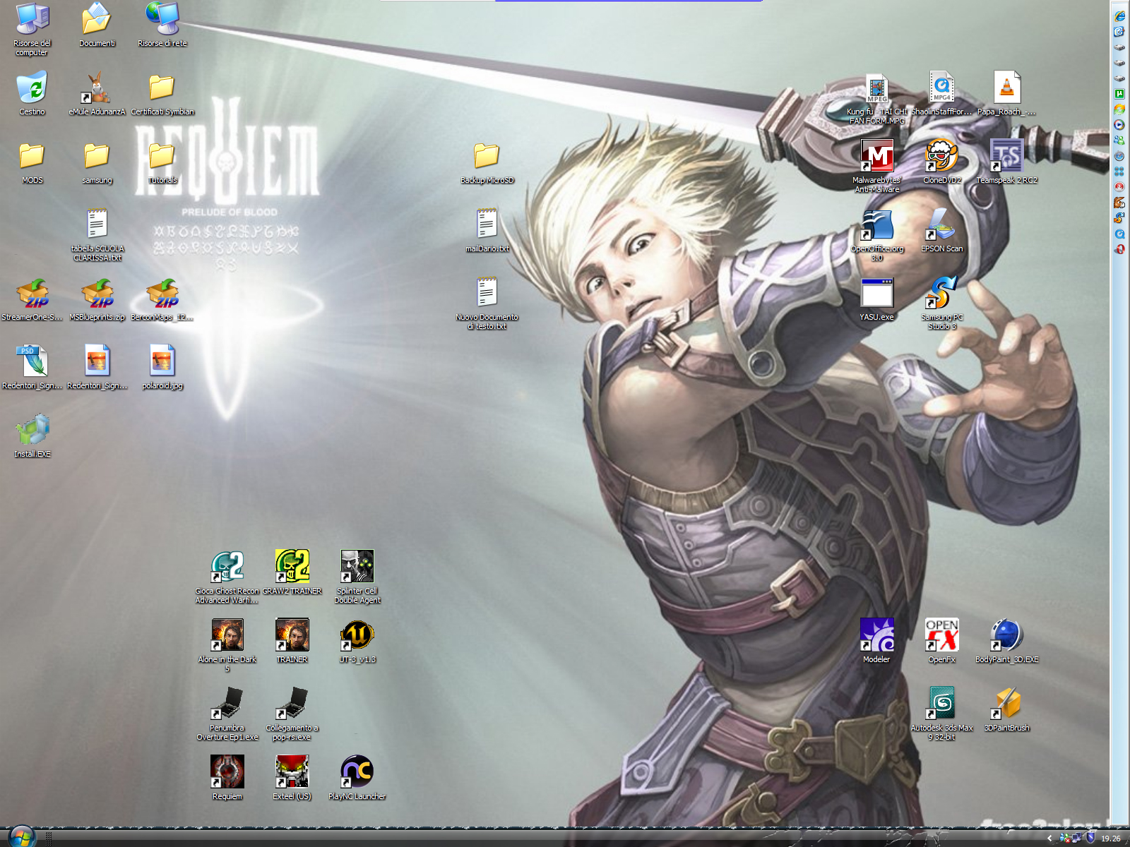Screen dimensions: 1130x847
Task: Open Risorse del computer icon
Action: (32, 28)
